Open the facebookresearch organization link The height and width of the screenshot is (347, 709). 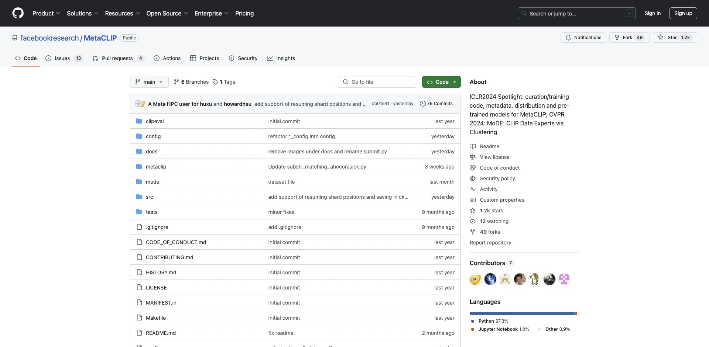pyautogui.click(x=49, y=38)
